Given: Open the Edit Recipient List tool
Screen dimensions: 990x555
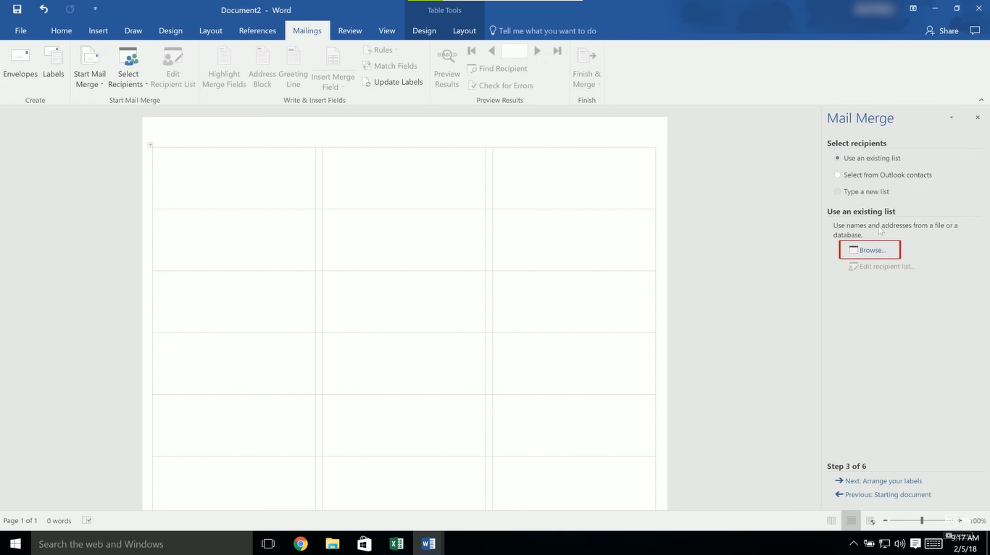Looking at the screenshot, I should (172, 65).
